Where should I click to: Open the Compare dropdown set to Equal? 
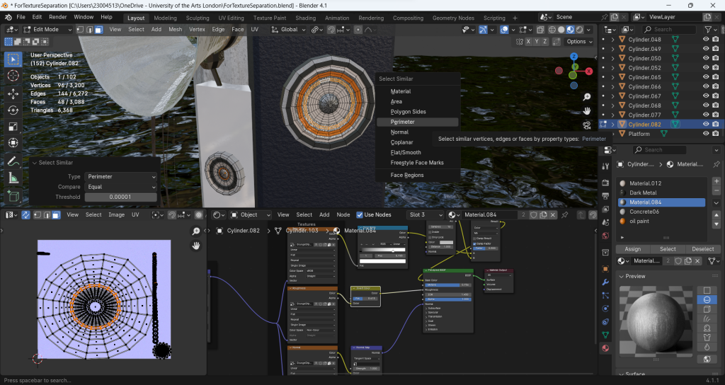(120, 187)
